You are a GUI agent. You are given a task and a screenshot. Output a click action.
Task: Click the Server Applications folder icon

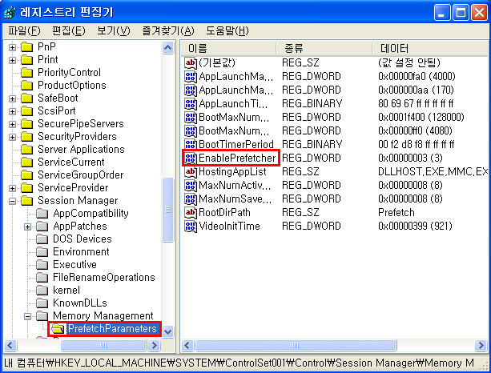click(x=27, y=150)
